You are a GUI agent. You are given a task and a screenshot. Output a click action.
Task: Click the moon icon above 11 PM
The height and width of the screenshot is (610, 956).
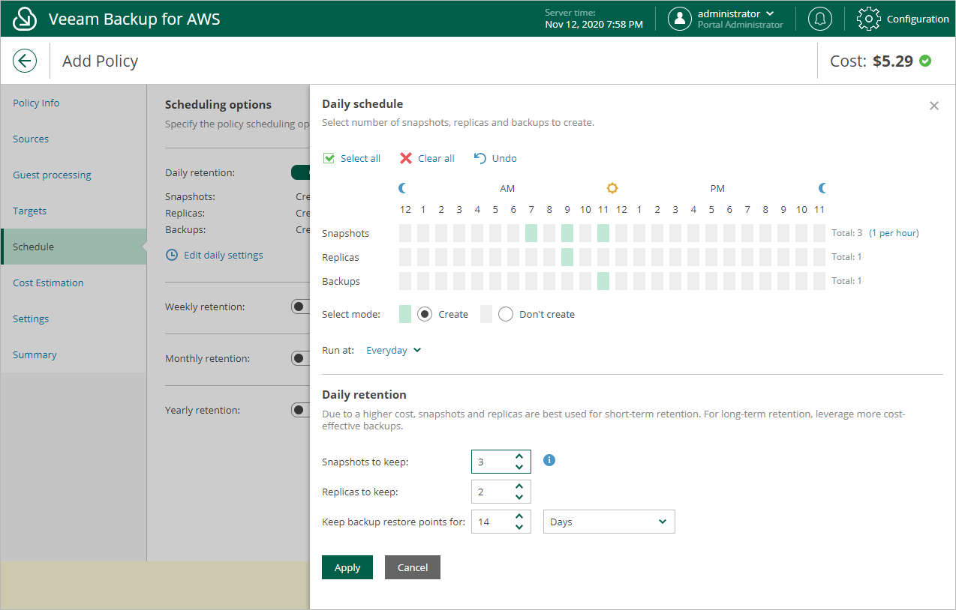[x=822, y=188]
